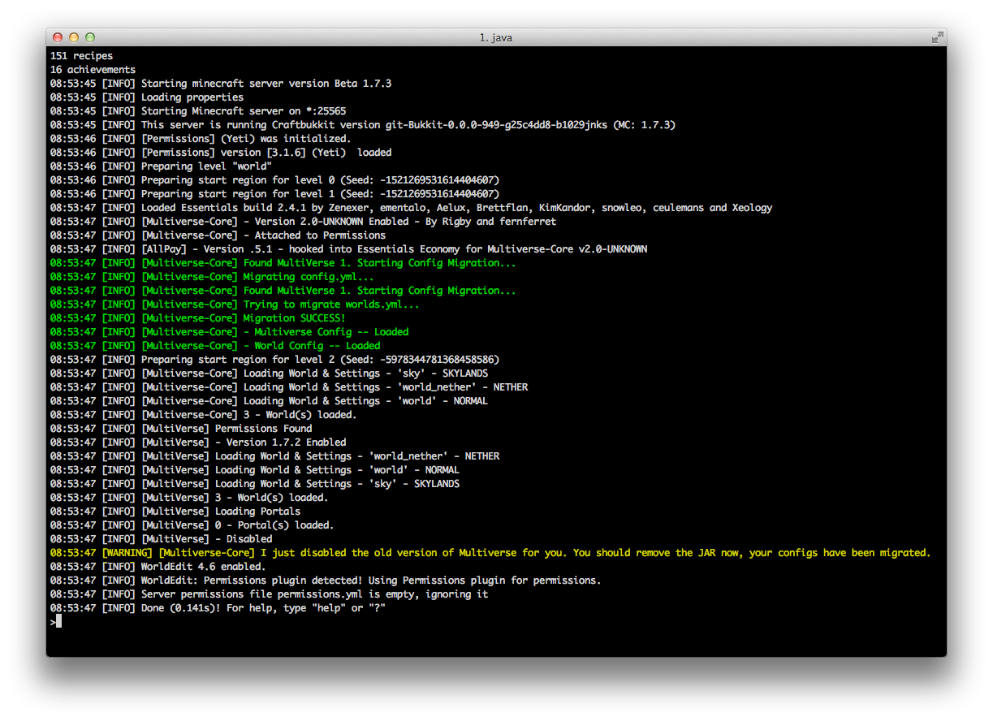The height and width of the screenshot is (721, 993).
Task: Click the AllPay Version .5.1 line
Action: point(348,249)
